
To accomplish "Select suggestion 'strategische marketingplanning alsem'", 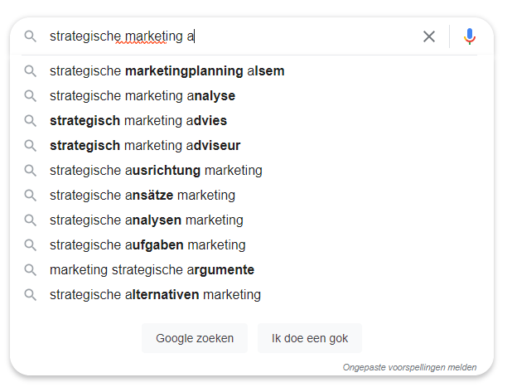I will pyautogui.click(x=167, y=71).
